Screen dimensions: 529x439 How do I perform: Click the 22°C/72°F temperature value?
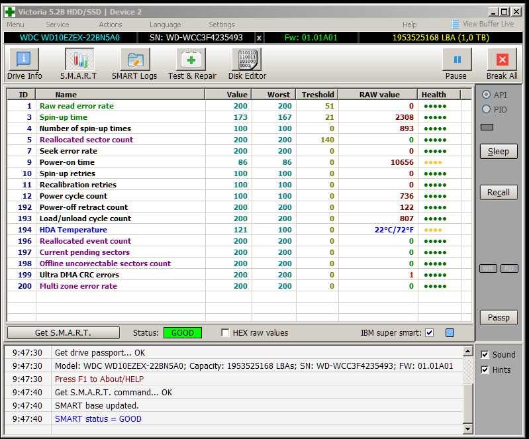coord(394,230)
